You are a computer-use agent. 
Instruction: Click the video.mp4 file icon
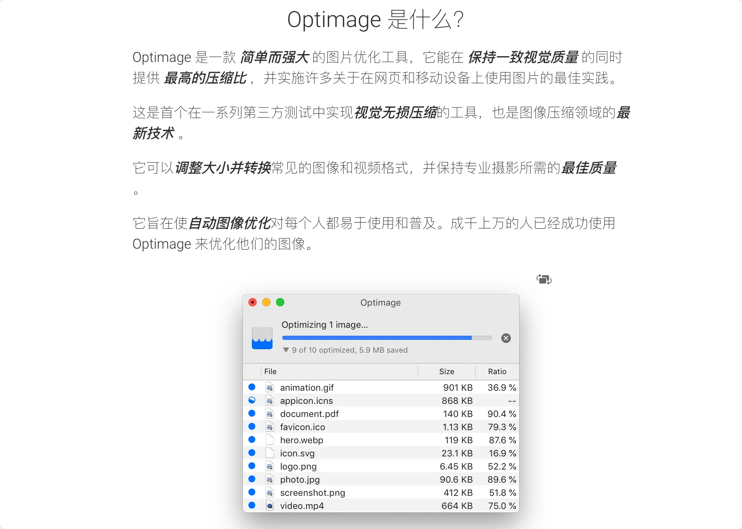[x=270, y=506]
